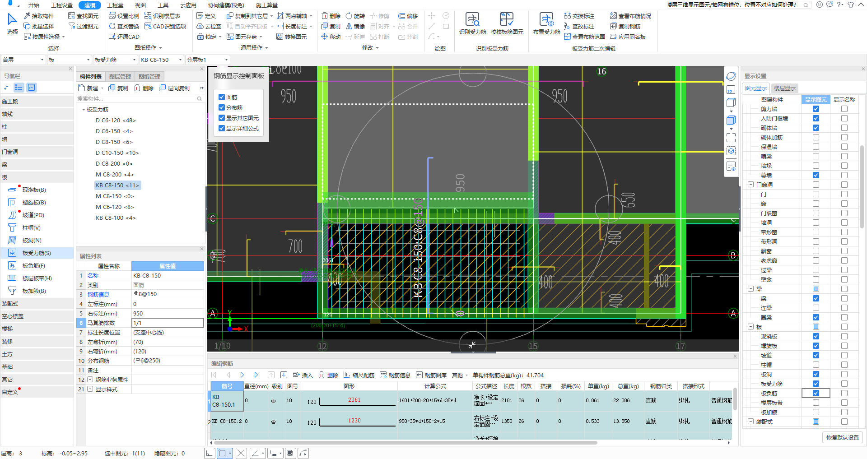
Task: Select the 拾取构件 pick tool
Action: point(39,16)
